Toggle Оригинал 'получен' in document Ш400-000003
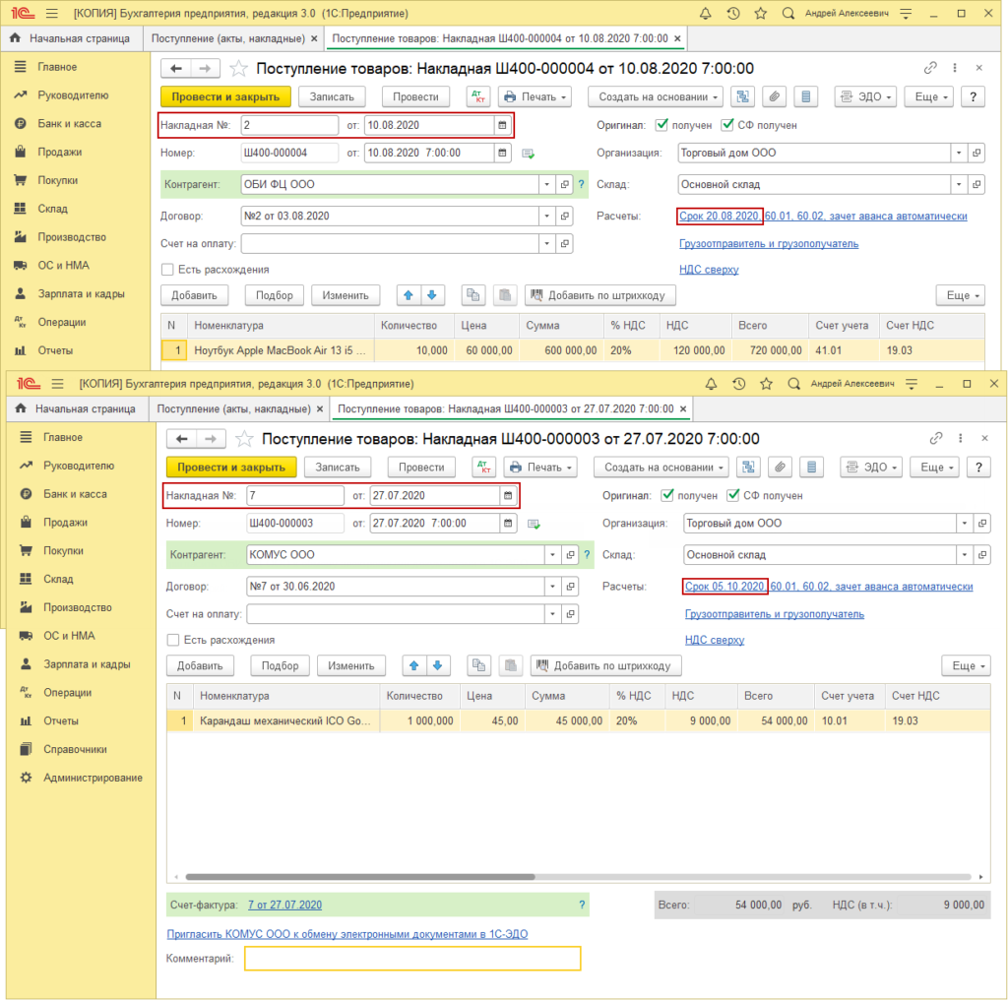 [x=668, y=495]
